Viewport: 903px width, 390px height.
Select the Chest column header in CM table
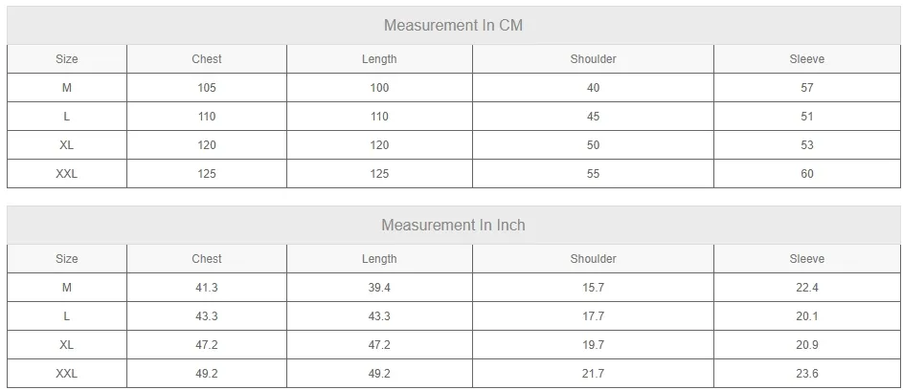(207, 59)
